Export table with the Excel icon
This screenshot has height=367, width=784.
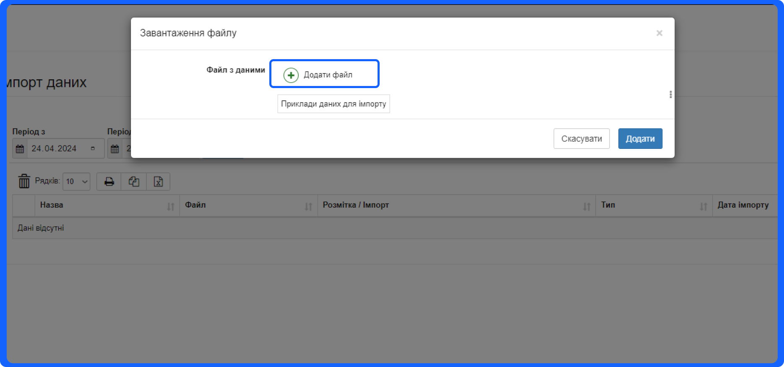[158, 182]
